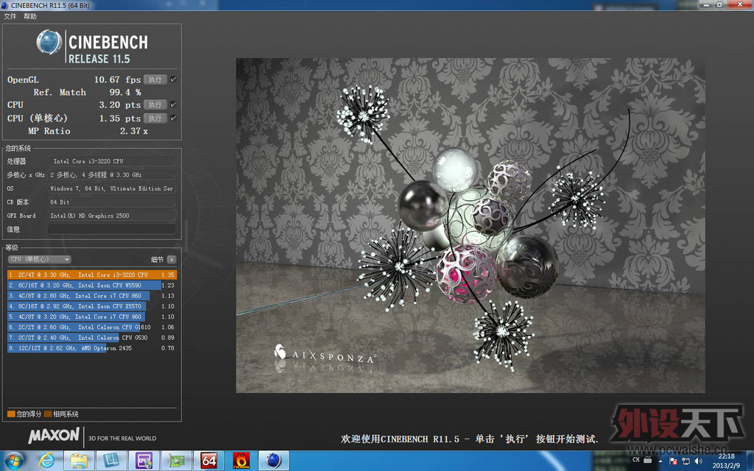Click the Action Center flag tray icon

pyautogui.click(x=673, y=461)
